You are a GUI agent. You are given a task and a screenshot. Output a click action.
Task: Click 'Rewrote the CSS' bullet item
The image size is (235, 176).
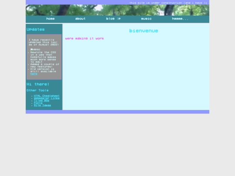coord(43,57)
